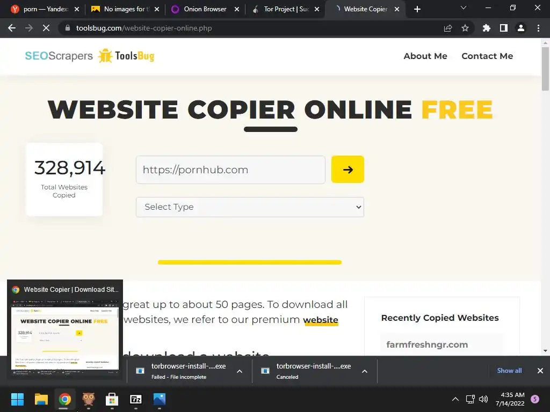The height and width of the screenshot is (412, 550).
Task: Click the SEOScrapers logo
Action: [59, 56]
